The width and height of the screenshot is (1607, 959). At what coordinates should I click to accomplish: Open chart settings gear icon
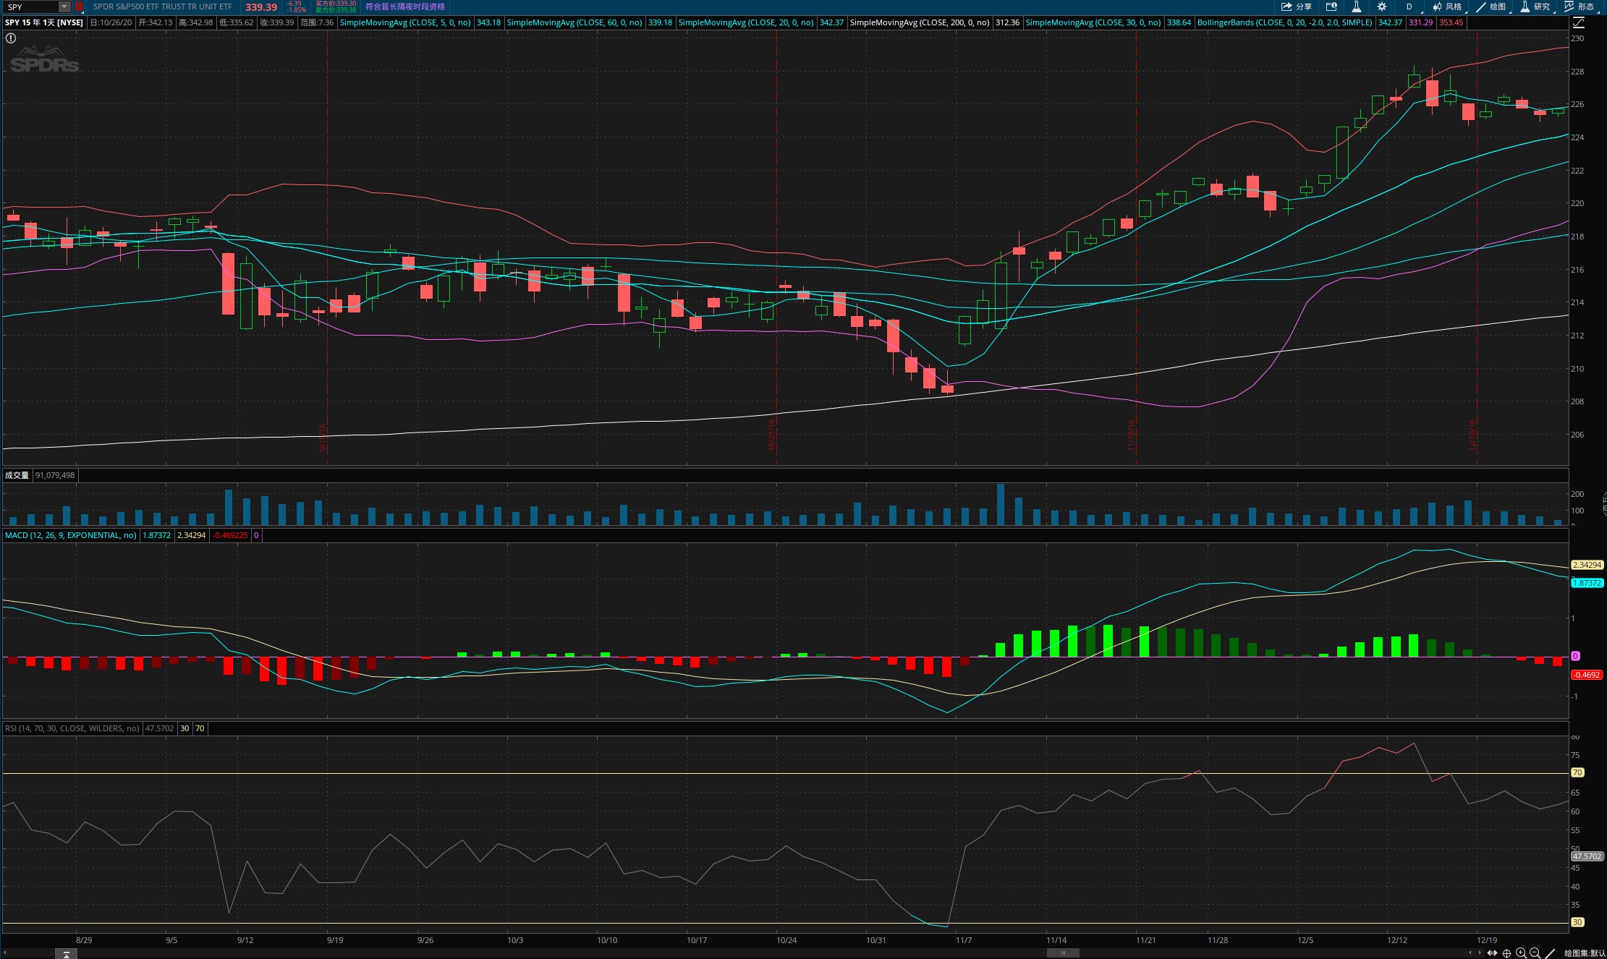click(1382, 7)
